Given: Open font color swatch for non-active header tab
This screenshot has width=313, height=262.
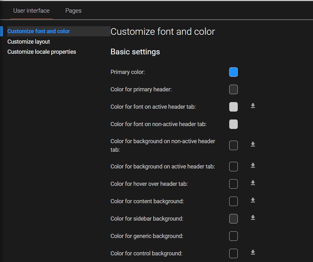Looking at the screenshot, I should click(233, 124).
